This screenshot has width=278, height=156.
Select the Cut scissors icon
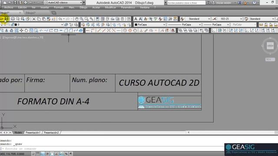pos(34,19)
